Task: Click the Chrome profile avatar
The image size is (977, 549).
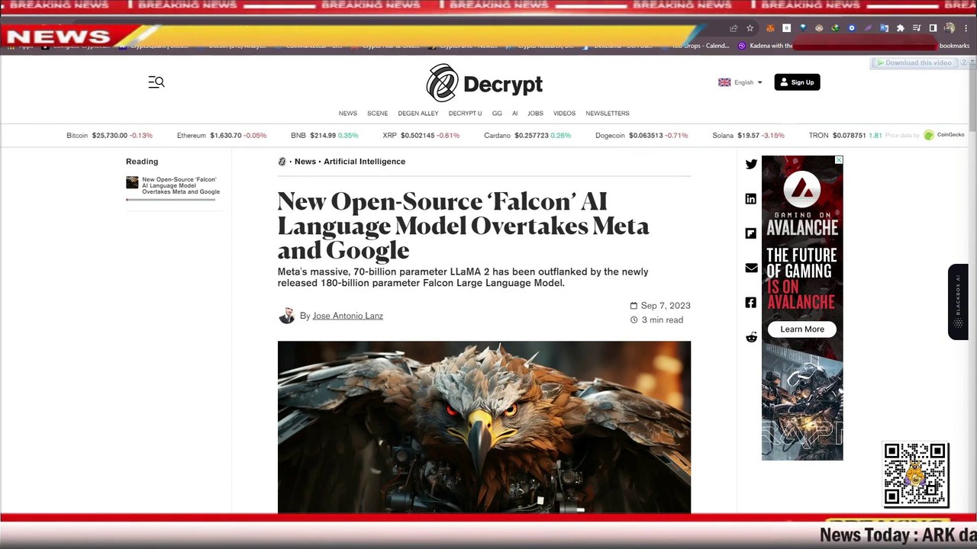Action: (x=950, y=28)
